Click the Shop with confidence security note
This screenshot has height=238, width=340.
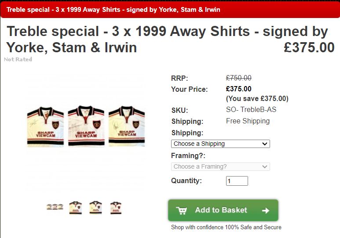point(226,227)
